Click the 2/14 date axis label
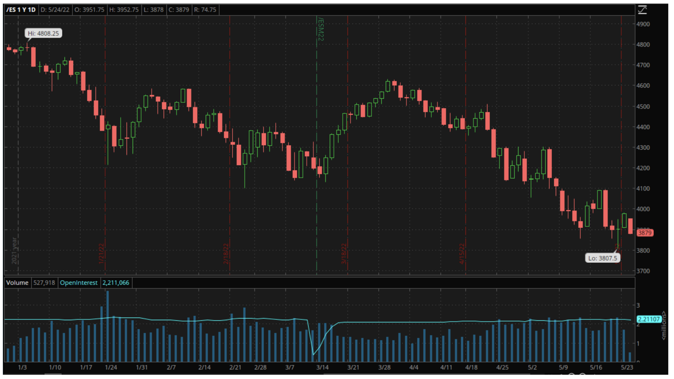This screenshot has height=379, width=674. (204, 367)
